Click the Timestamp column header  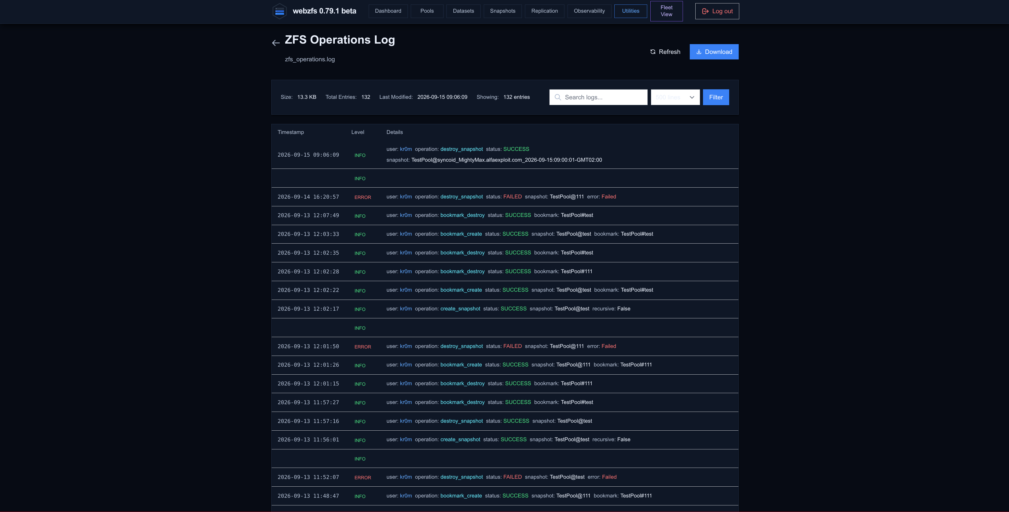click(x=291, y=132)
